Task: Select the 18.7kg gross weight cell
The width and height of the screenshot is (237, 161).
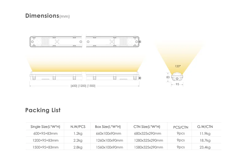Action: tap(205, 140)
